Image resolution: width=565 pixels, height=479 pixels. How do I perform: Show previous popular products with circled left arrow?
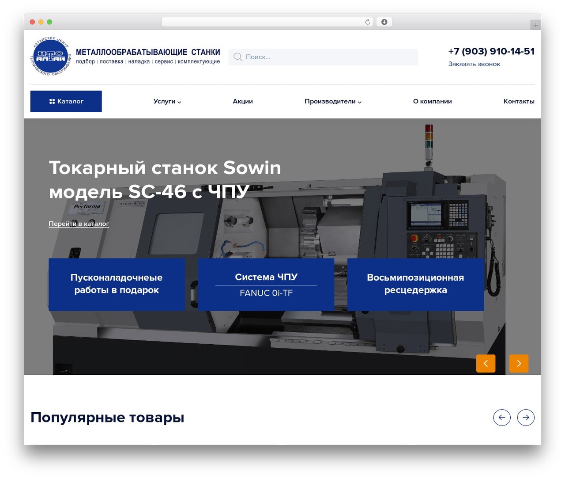coord(502,418)
